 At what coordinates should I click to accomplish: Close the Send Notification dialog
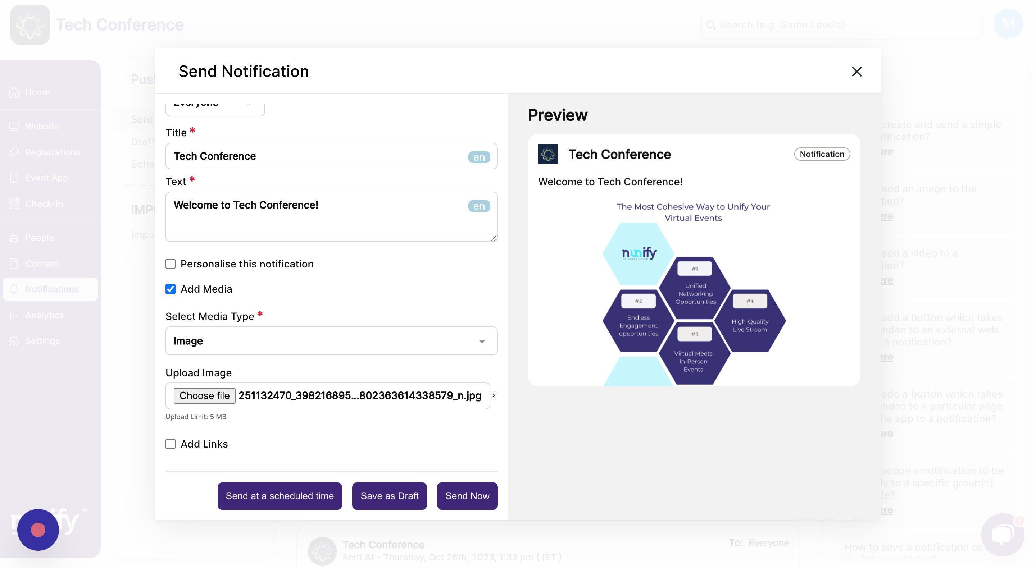coord(856,72)
